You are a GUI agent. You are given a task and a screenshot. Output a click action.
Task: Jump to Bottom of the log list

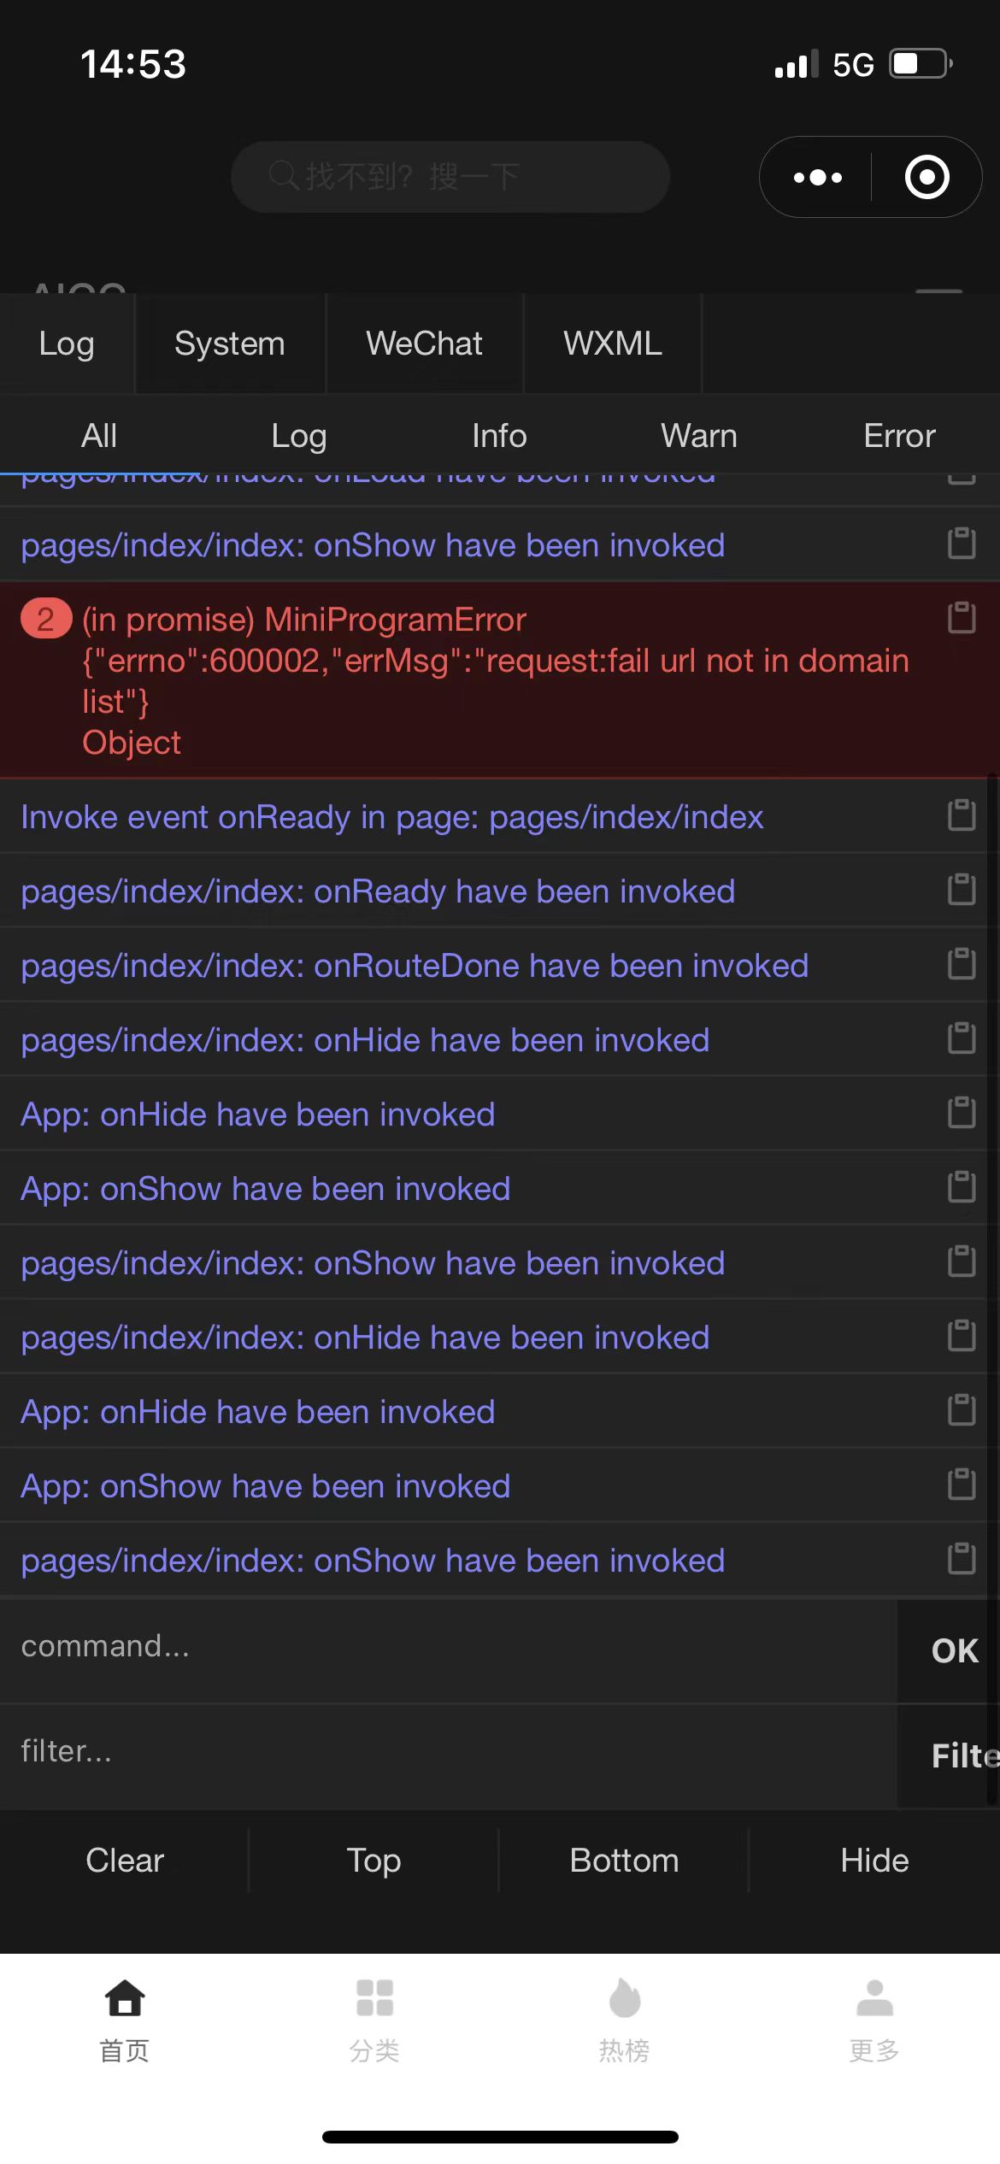coord(625,1861)
